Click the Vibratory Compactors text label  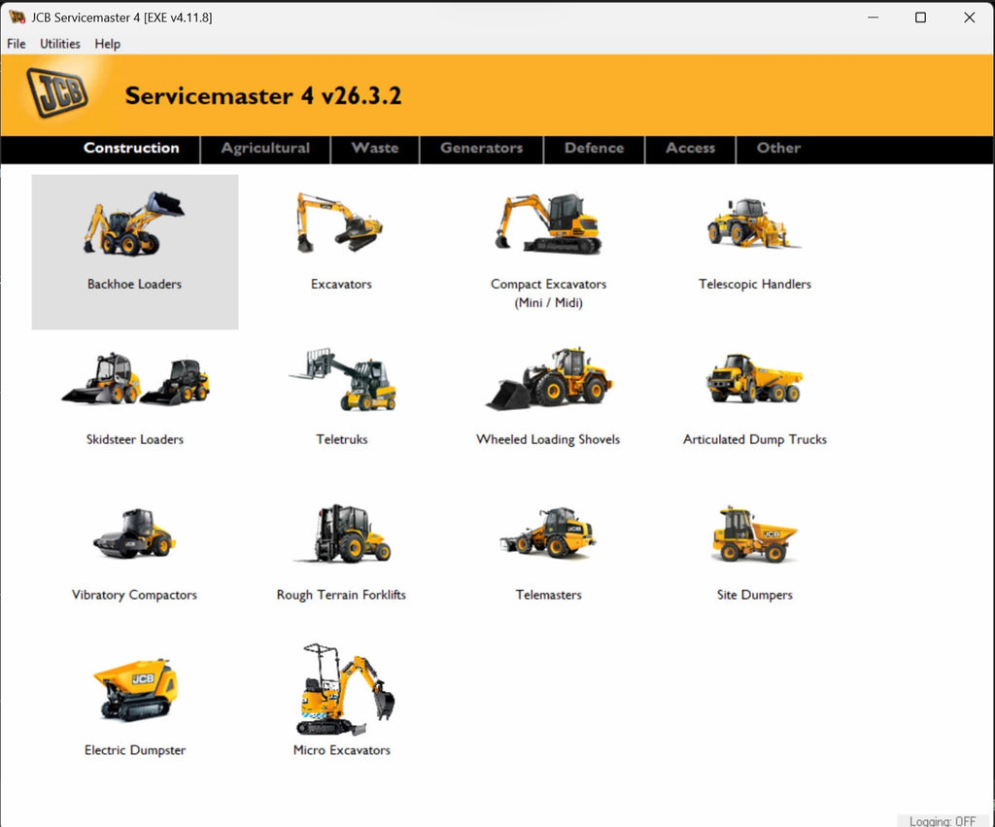coord(134,595)
